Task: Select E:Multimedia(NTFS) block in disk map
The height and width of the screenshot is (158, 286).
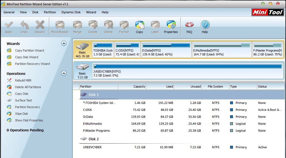Action: pyautogui.click(x=222, y=50)
